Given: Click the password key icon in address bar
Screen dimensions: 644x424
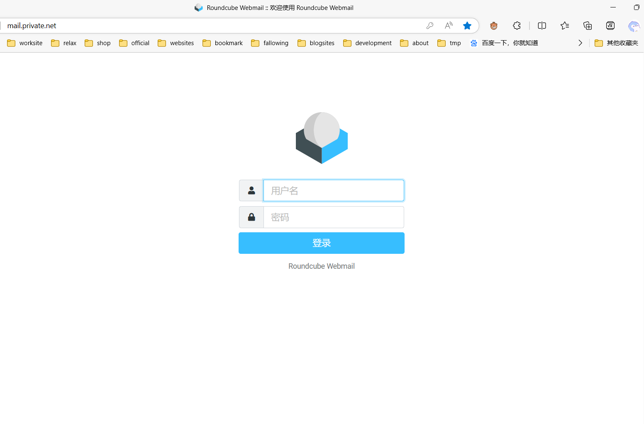Looking at the screenshot, I should pos(430,26).
